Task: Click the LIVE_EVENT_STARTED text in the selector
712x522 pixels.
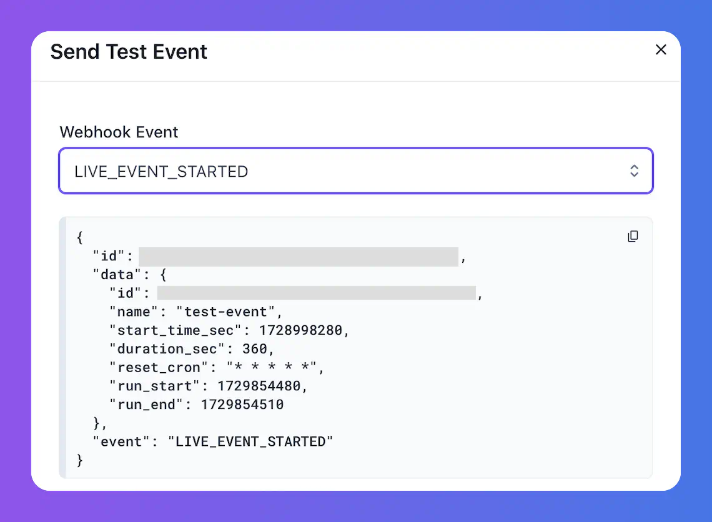Action: click(161, 171)
